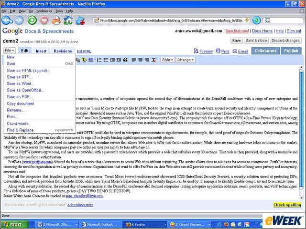Screen dimensions: 306x229
Task: Click Save & close button
Action: 256,41
